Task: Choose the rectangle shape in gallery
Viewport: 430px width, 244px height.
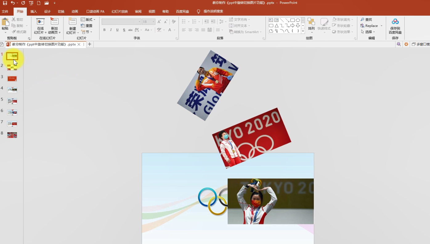Action: pyautogui.click(x=293, y=20)
